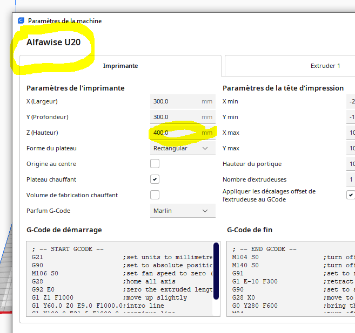This screenshot has height=333, width=355.
Task: Edit the Nombre d'extrudeuses field
Action: point(351,179)
